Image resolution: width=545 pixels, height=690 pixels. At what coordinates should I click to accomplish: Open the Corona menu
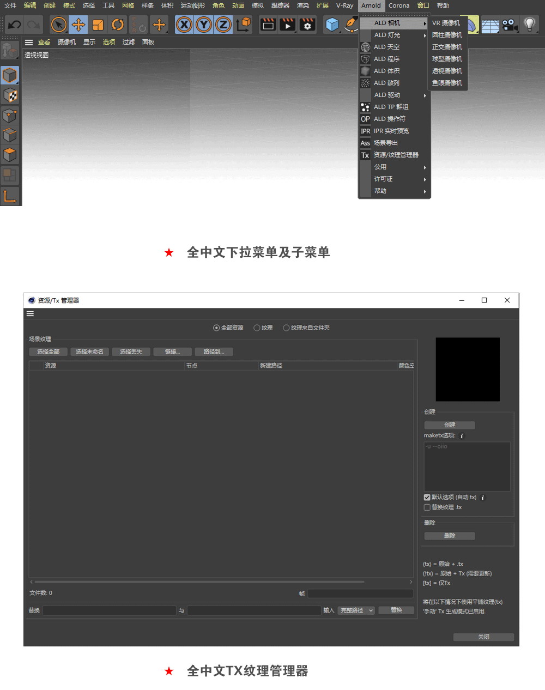pos(399,5)
